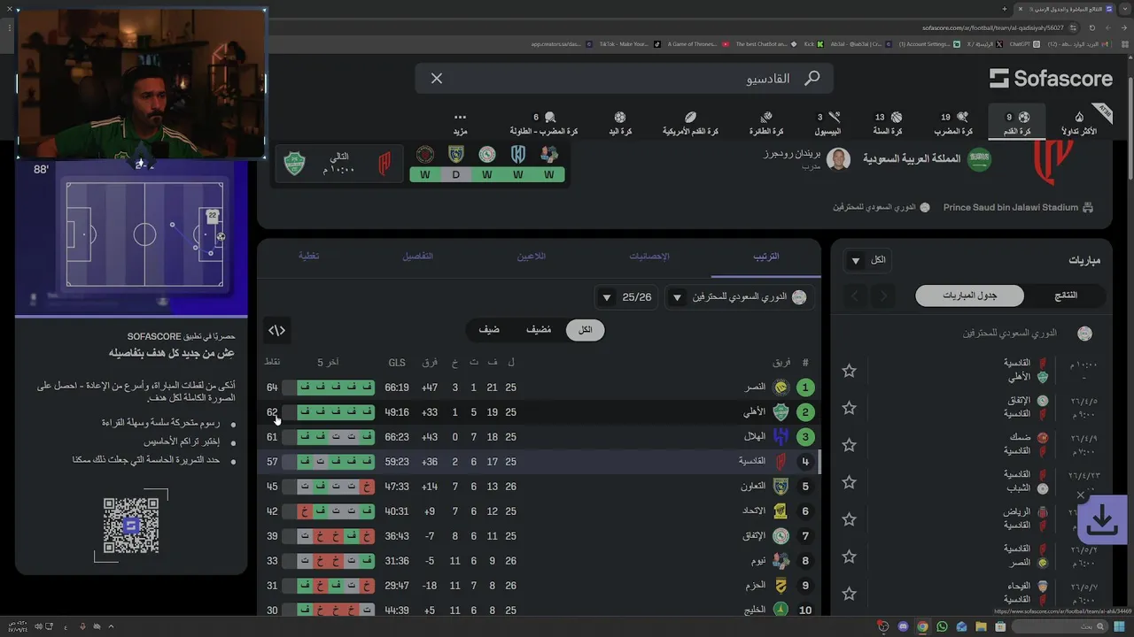Go to previous fixtures page arrow

883,295
